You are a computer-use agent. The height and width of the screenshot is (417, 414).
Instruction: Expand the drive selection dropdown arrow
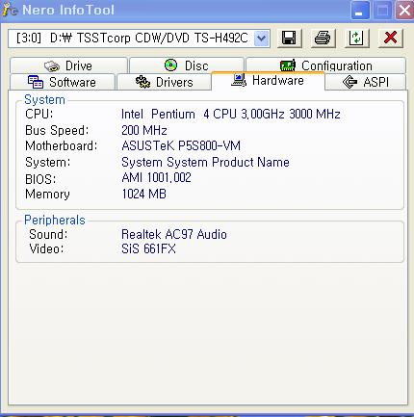pos(262,39)
